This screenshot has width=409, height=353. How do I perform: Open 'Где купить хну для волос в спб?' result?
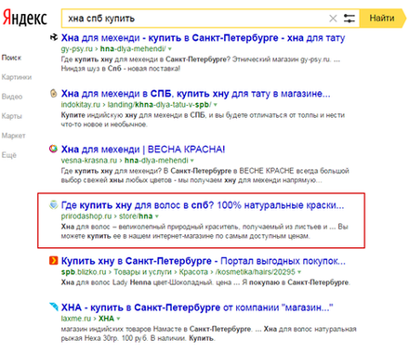pos(203,205)
